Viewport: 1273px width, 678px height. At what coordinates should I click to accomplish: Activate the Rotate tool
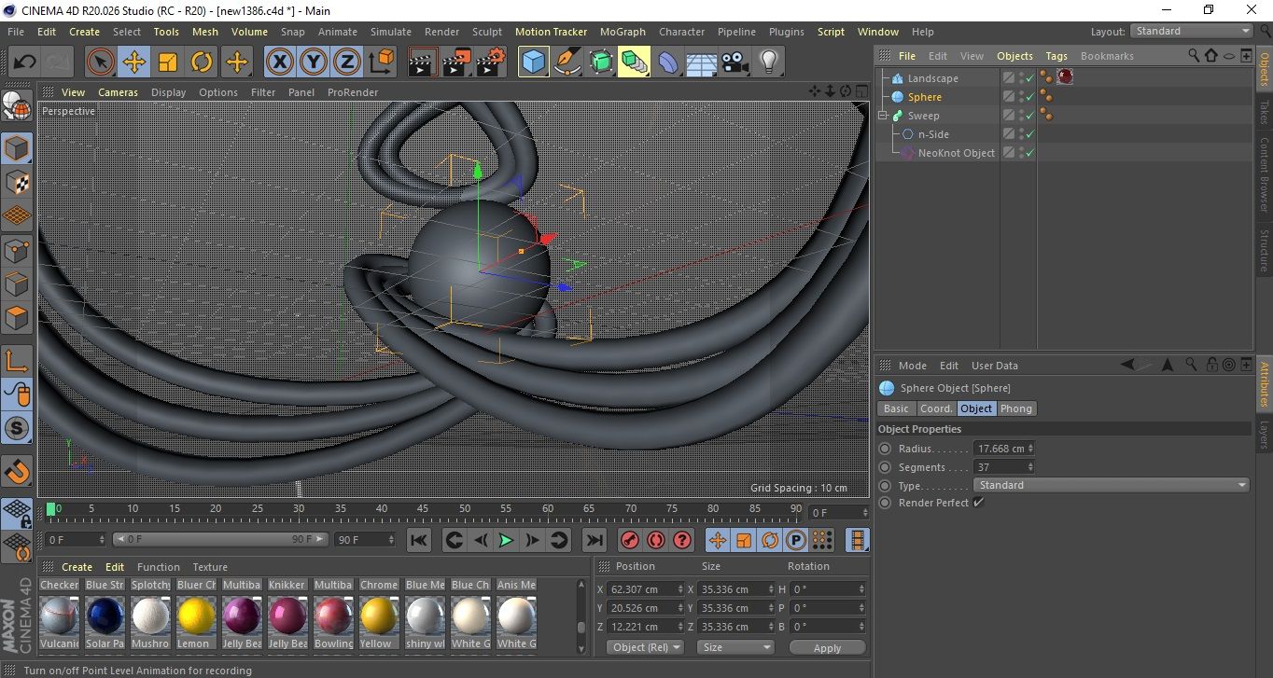[x=202, y=62]
